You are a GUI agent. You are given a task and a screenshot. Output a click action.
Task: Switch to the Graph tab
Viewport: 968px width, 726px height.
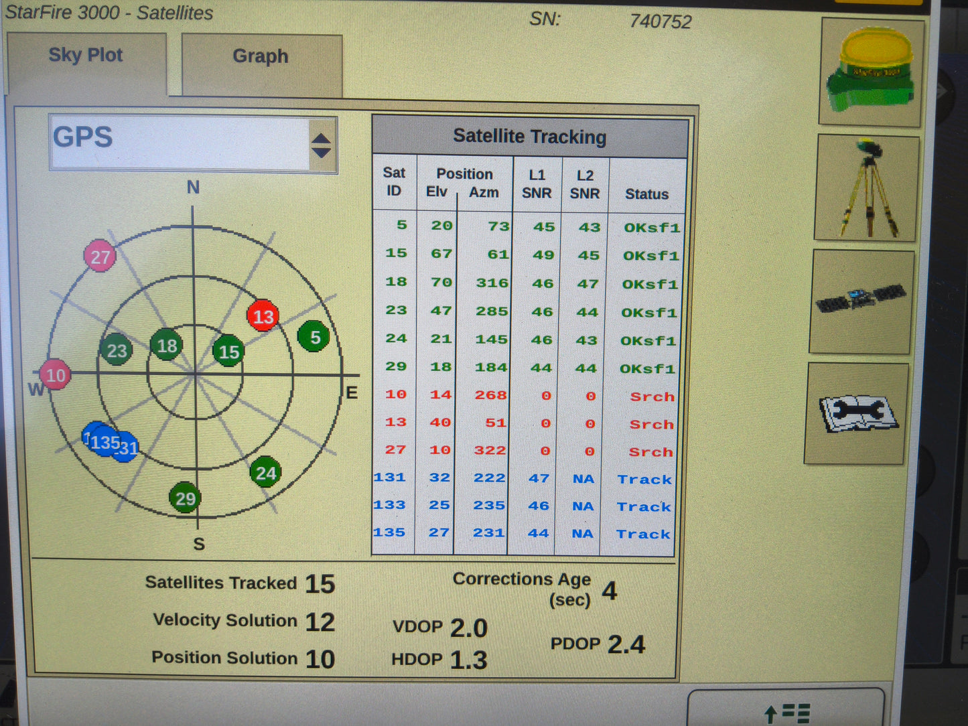pos(261,64)
